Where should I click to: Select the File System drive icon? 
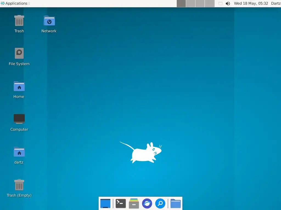(x=19, y=53)
